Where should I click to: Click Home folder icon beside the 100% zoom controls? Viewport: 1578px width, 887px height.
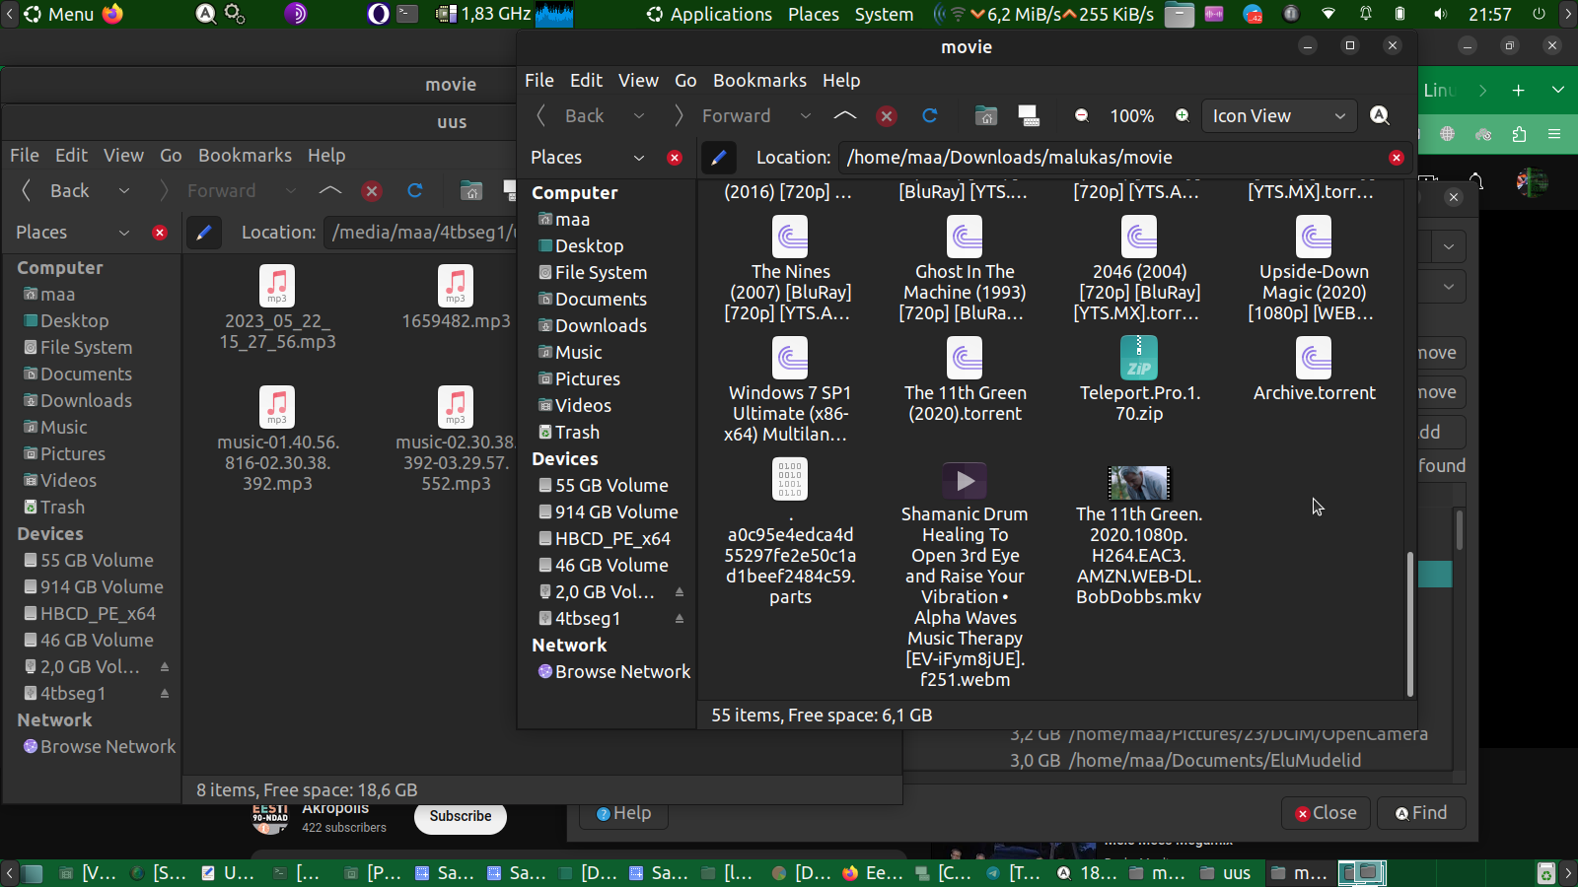[985, 116]
